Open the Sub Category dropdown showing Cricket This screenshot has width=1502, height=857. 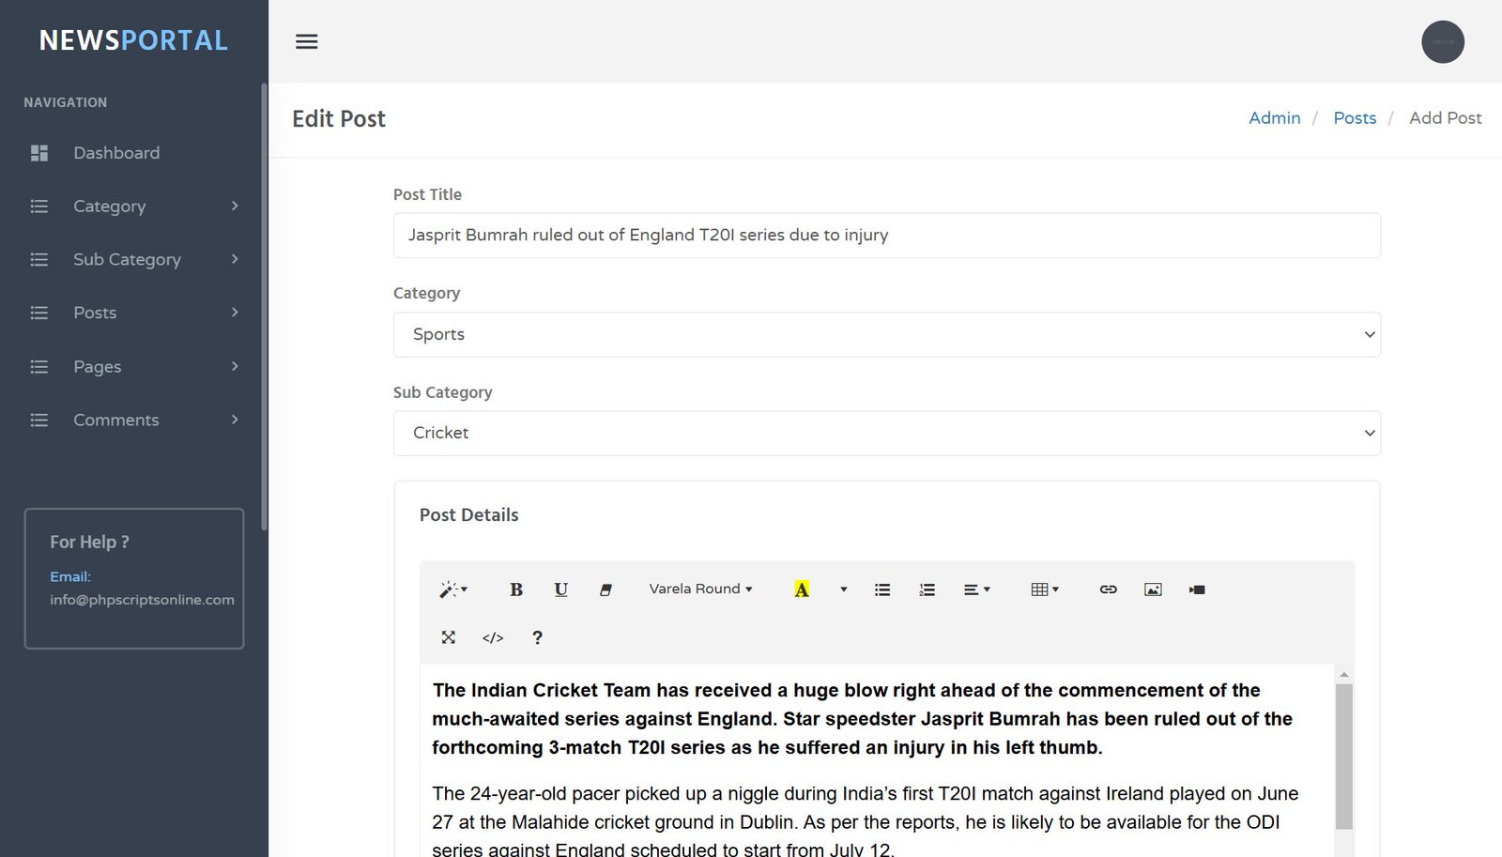[886, 433]
